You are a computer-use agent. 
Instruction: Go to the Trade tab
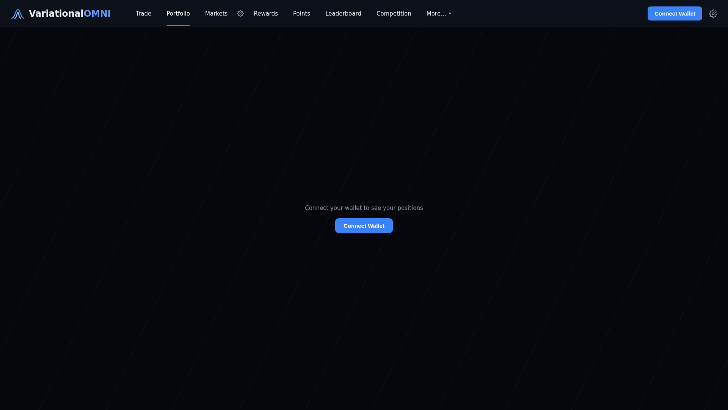pyautogui.click(x=143, y=14)
